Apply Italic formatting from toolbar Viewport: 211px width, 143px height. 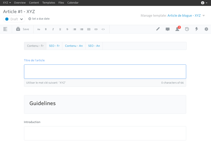53,29
